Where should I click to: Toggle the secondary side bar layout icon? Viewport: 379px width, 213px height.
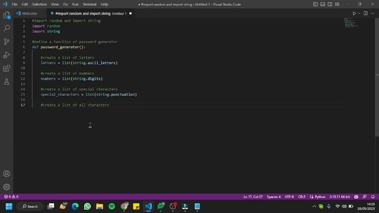click(x=330, y=4)
